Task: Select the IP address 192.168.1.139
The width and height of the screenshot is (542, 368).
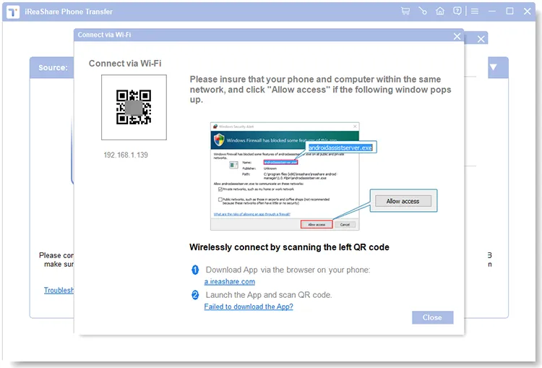Action: click(x=126, y=155)
